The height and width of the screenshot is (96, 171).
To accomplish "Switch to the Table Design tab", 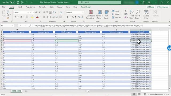I will coord(86,7).
